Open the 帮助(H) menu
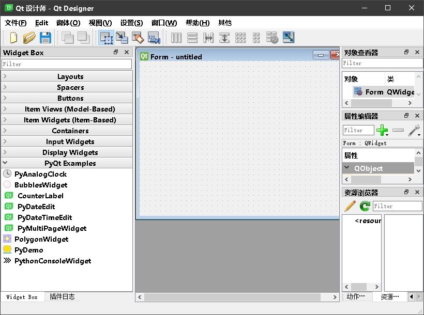This screenshot has height=315, width=424. (198, 23)
